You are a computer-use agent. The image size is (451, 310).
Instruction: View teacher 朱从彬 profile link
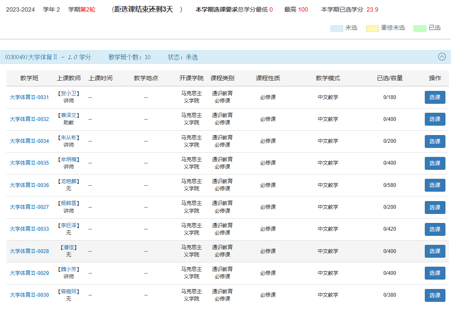[x=69, y=138]
